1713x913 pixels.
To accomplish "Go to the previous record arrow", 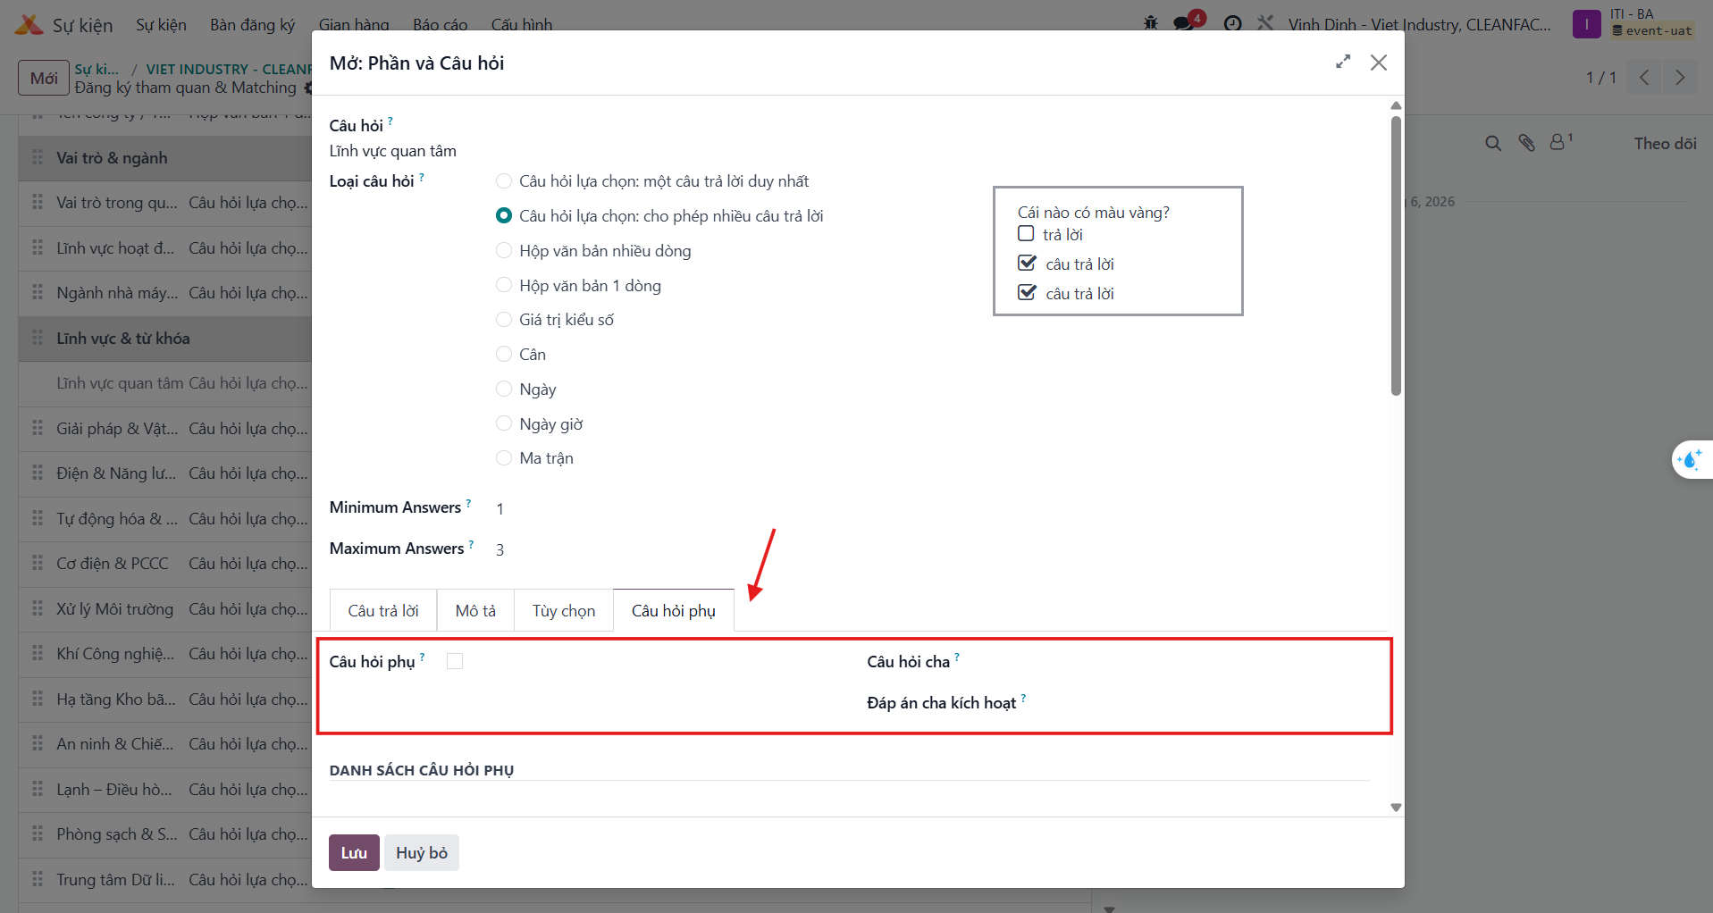I will (x=1644, y=78).
